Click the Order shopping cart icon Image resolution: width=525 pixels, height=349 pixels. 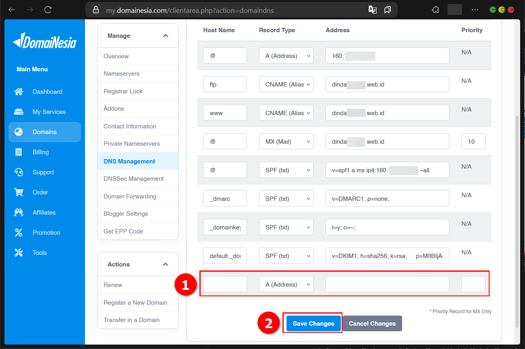pos(19,192)
